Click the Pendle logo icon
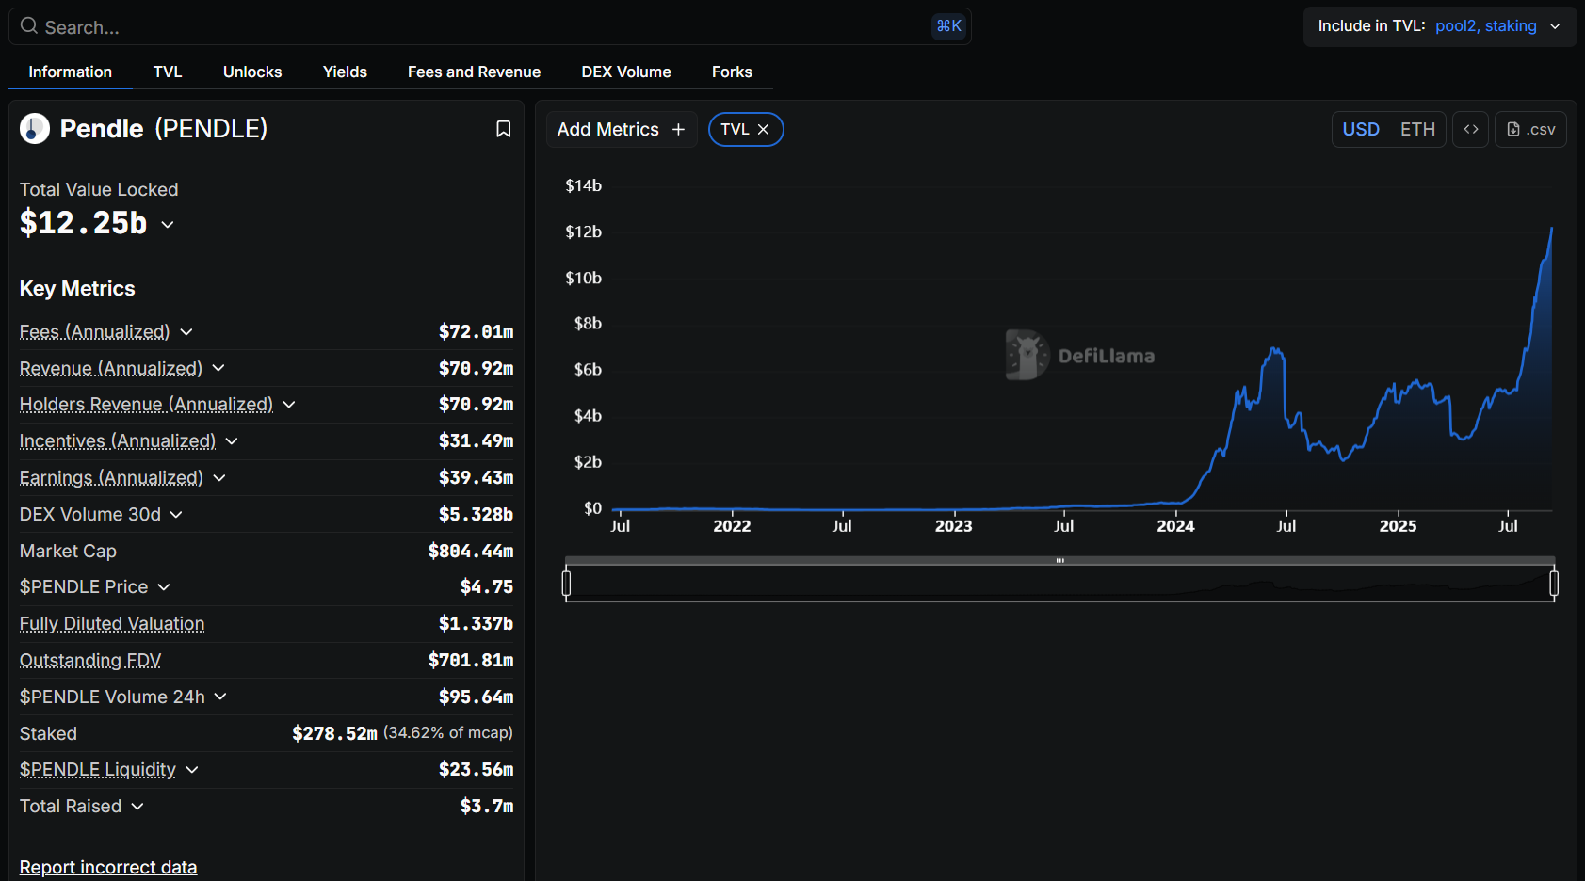Image resolution: width=1585 pixels, height=881 pixels. tap(35, 129)
